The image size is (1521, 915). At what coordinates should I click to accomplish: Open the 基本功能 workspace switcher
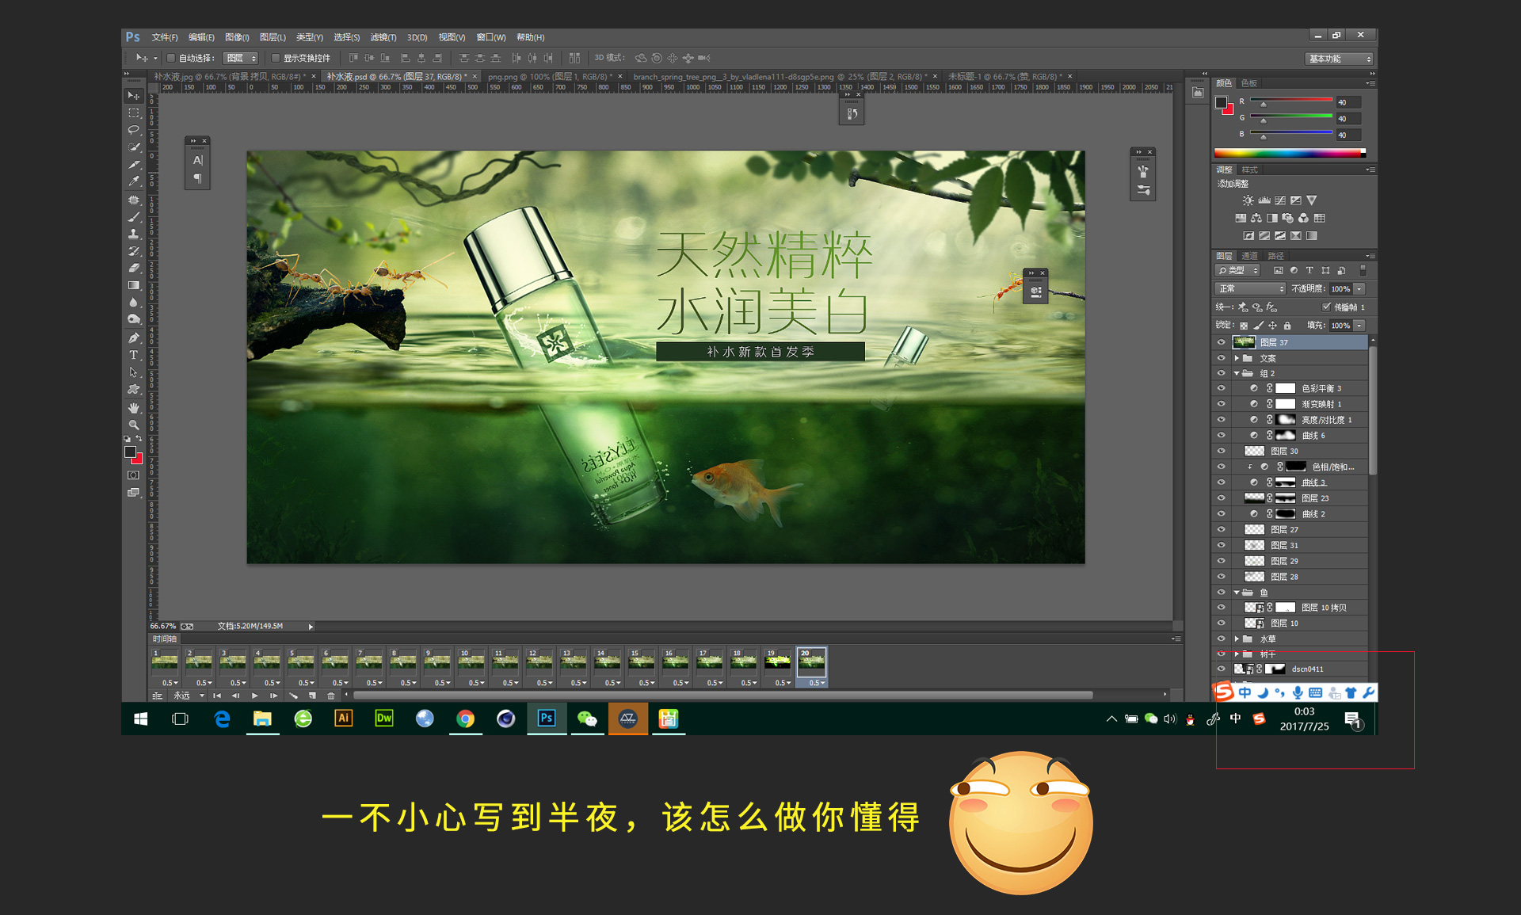coord(1339,59)
